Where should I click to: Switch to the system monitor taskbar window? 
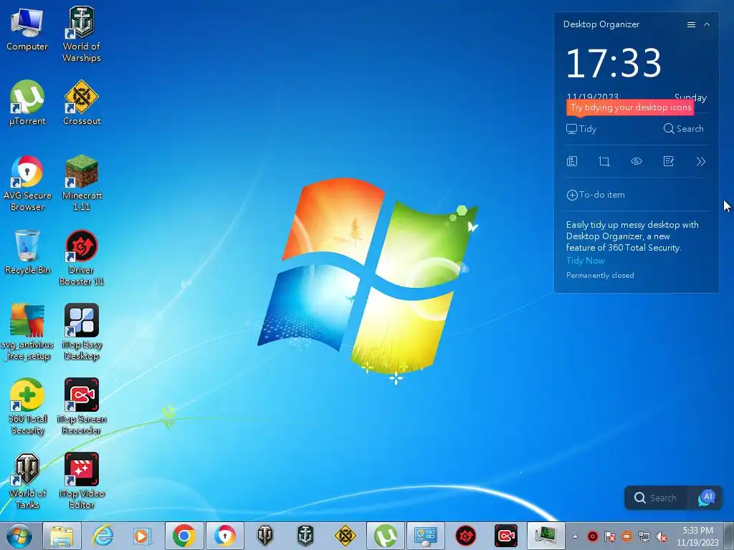(x=545, y=536)
